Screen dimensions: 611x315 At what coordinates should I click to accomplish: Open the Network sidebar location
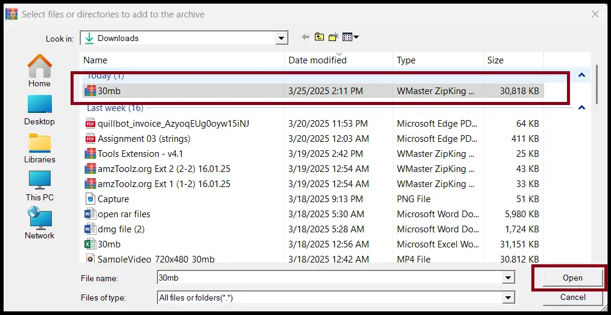[x=39, y=223]
